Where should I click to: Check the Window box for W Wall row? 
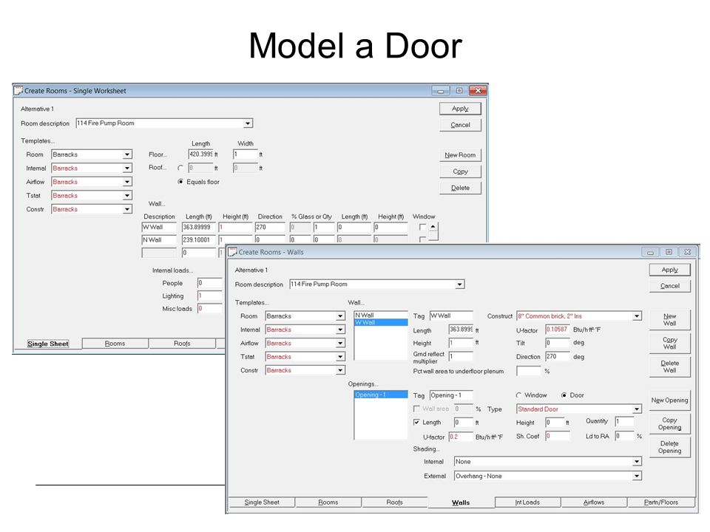(x=422, y=227)
